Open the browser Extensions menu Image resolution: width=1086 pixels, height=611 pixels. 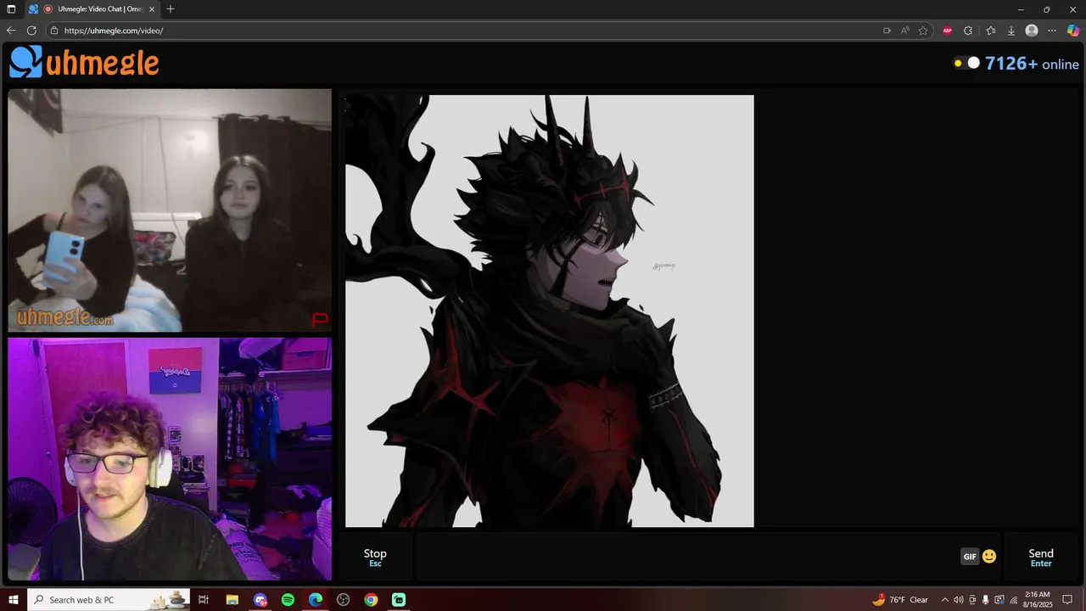[x=968, y=31]
